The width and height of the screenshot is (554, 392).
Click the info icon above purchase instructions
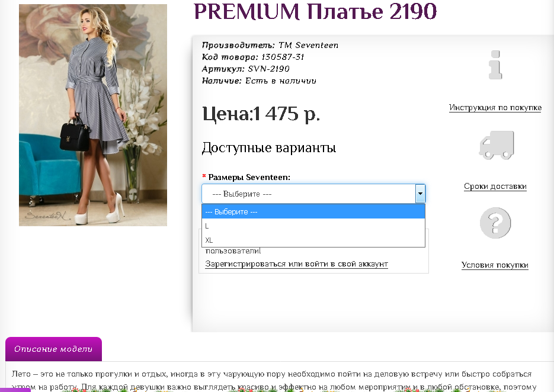click(x=495, y=65)
